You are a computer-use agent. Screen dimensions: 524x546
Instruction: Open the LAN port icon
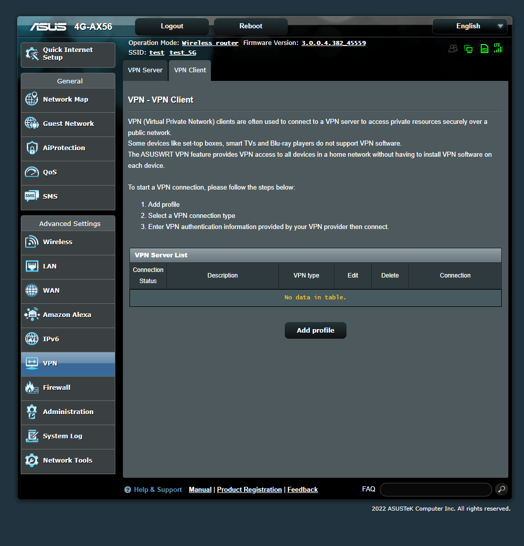[x=32, y=266]
